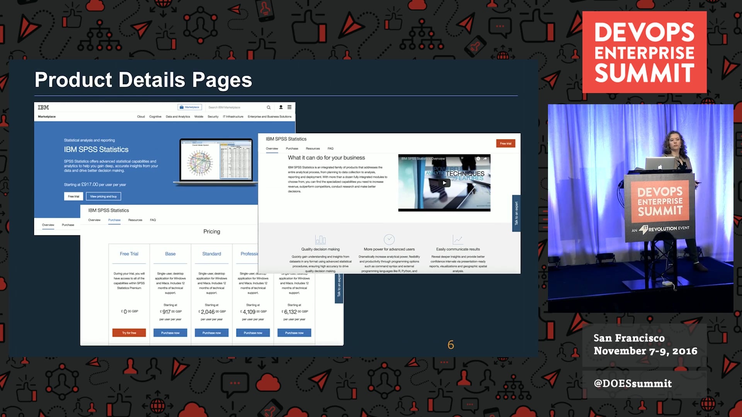The width and height of the screenshot is (742, 417).
Task: Click the red Free trial button
Action: coord(505,144)
